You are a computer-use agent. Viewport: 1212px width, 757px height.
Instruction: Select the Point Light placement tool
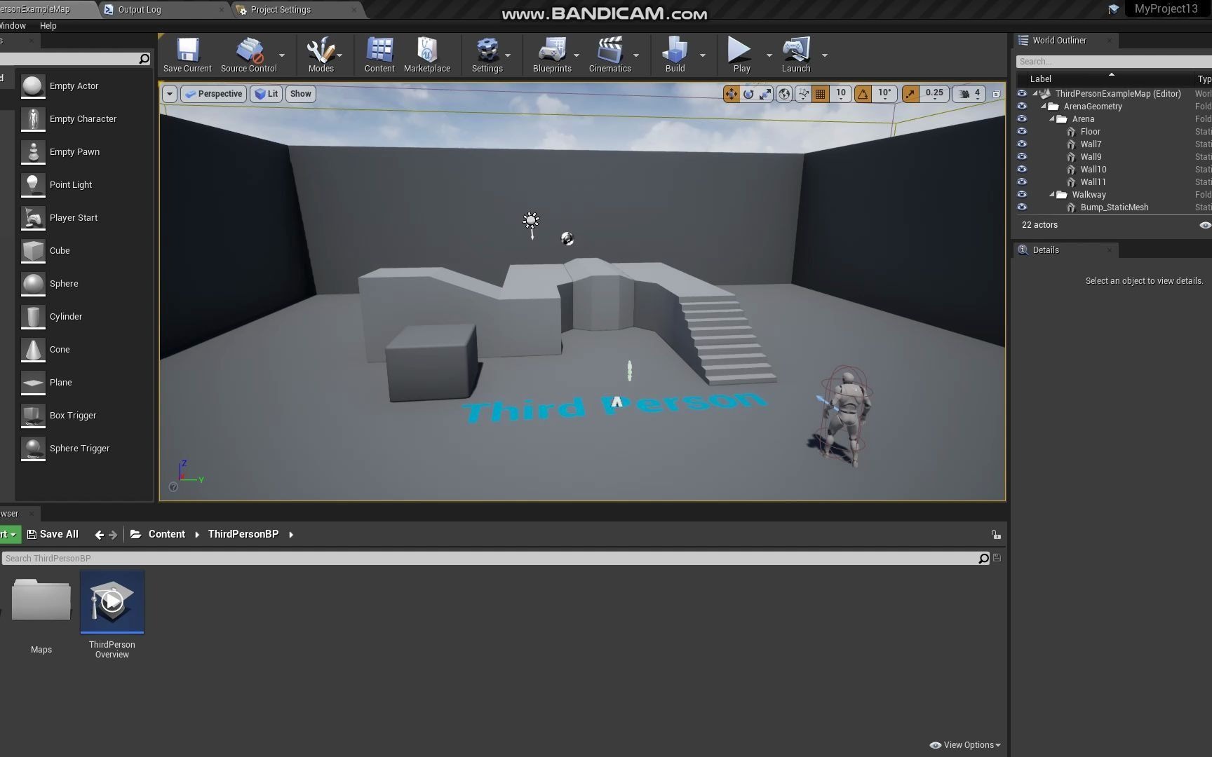(71, 184)
